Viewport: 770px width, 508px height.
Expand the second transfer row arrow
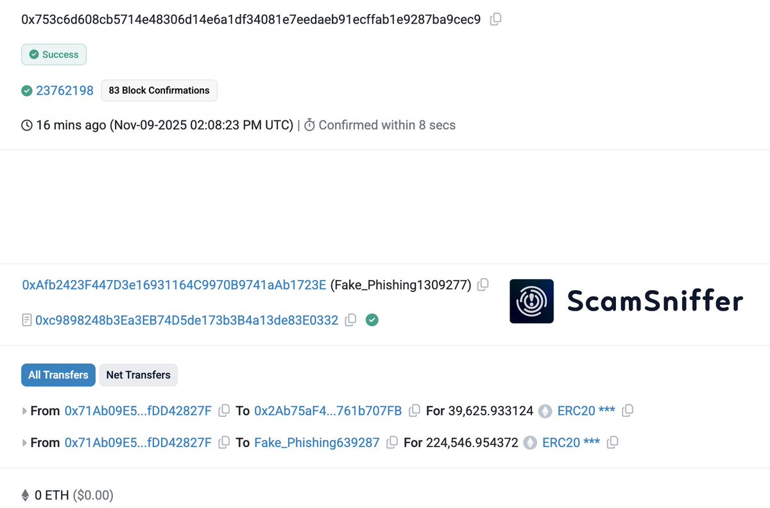click(x=25, y=443)
